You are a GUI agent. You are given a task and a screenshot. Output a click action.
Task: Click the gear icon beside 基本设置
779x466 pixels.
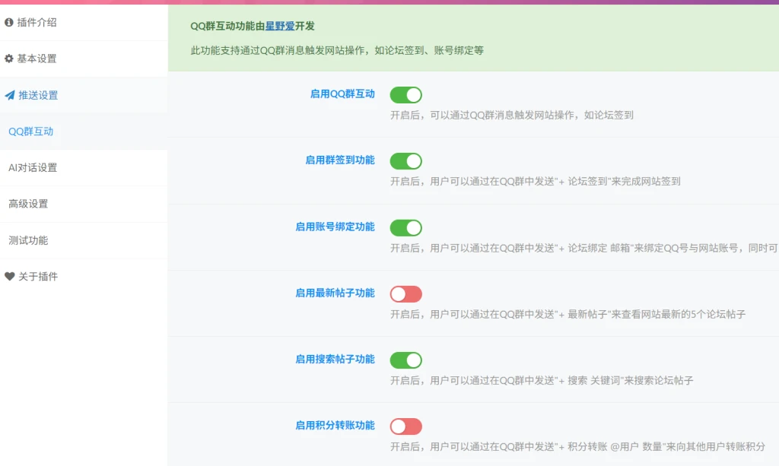(x=9, y=59)
